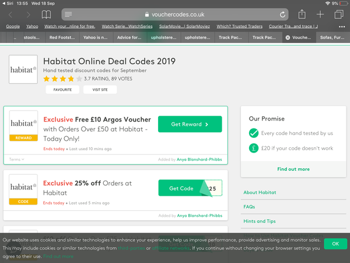
Task: Switch to first Track Pac... tab
Action: tap(230, 37)
